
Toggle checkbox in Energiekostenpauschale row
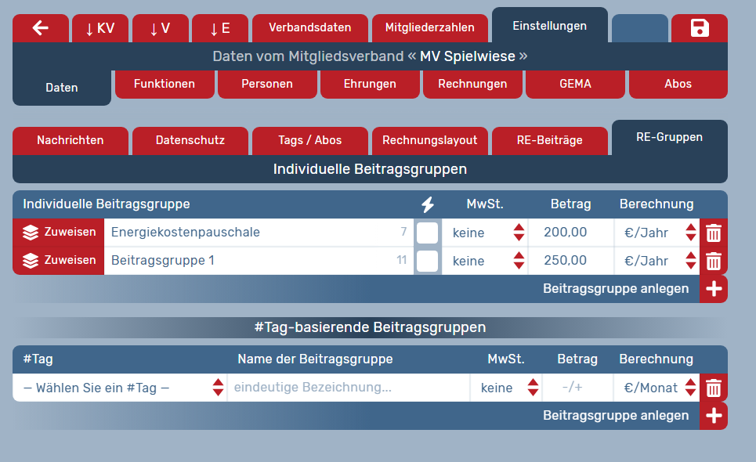tap(427, 233)
